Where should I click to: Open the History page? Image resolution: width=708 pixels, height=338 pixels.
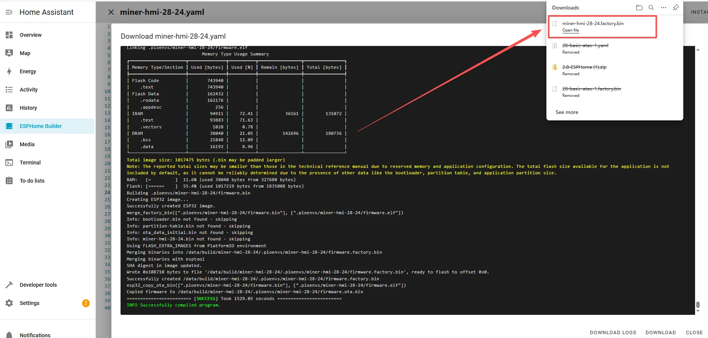pyautogui.click(x=28, y=108)
